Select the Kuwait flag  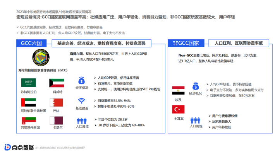[x=57, y=83]
